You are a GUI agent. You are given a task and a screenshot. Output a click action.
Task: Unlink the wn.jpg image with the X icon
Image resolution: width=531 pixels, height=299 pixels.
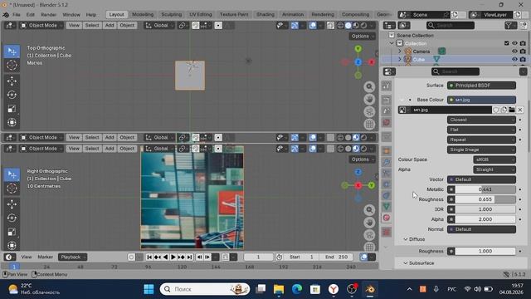(520, 110)
